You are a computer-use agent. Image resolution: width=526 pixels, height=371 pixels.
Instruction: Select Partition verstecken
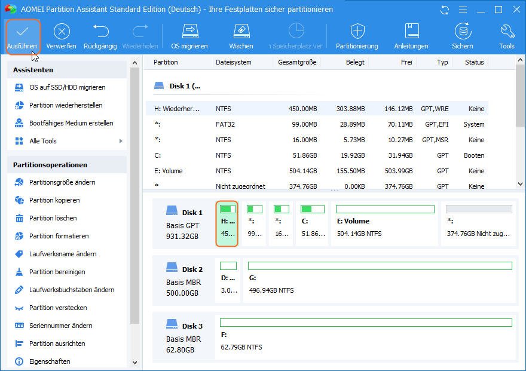click(x=67, y=308)
